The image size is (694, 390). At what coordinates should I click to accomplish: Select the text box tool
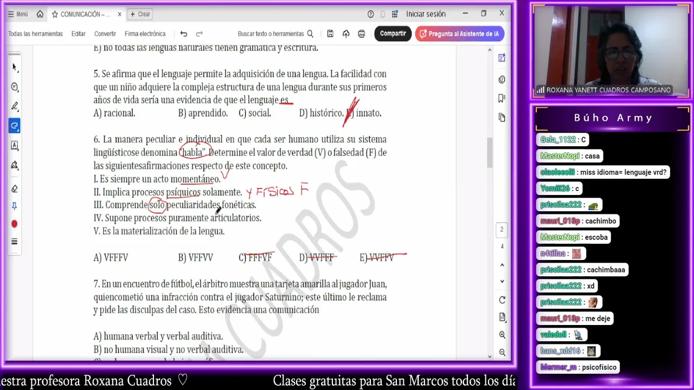15,145
